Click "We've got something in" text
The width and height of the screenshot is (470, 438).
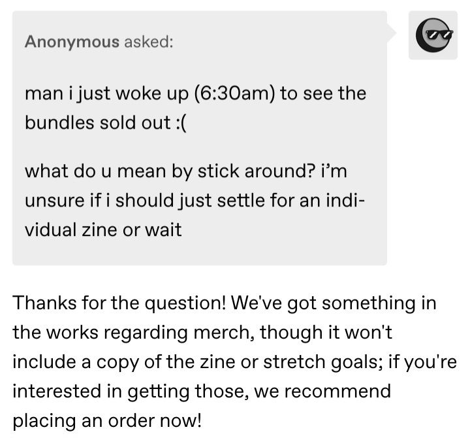(x=333, y=303)
